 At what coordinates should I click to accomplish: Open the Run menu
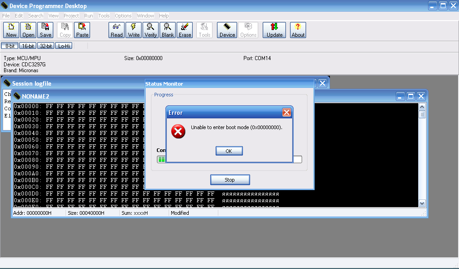pos(88,16)
